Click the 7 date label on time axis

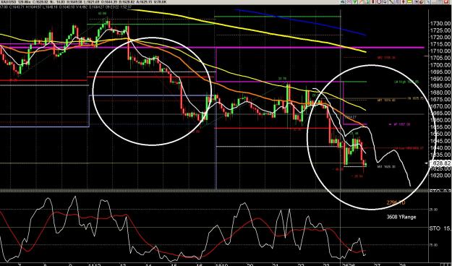(x=20, y=265)
